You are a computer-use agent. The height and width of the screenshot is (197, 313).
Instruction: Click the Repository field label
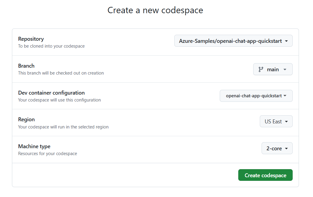coord(31,39)
